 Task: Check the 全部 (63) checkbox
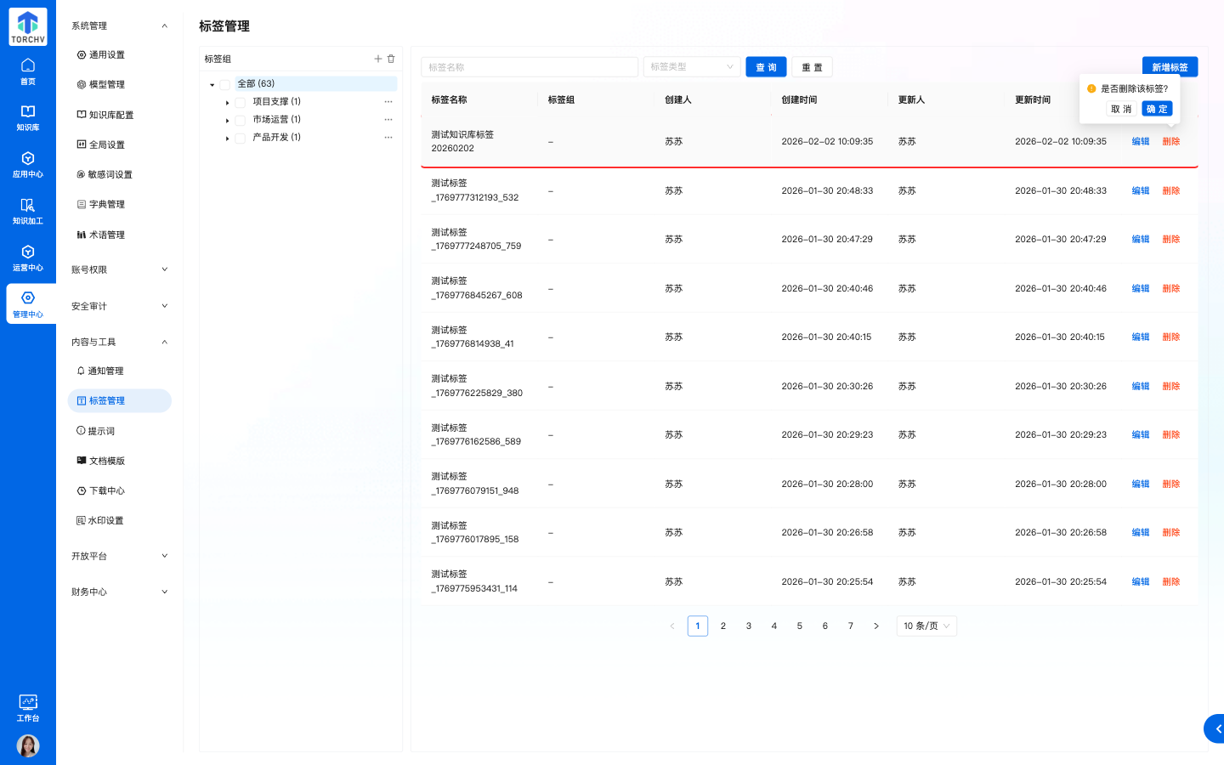click(225, 84)
